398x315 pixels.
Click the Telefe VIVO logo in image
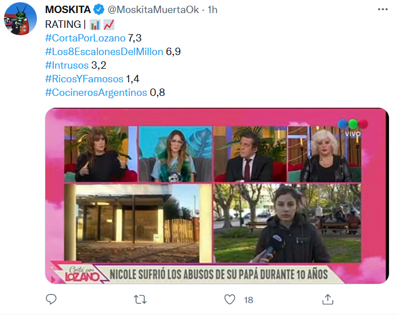click(353, 128)
